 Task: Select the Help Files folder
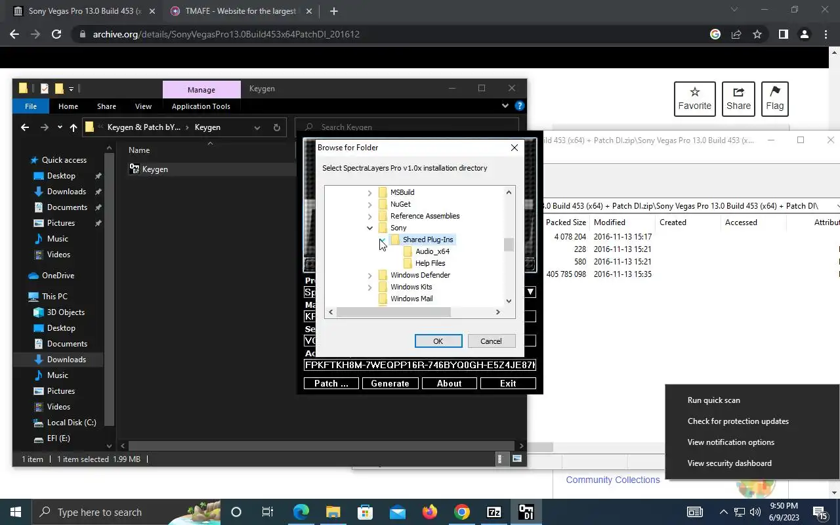click(x=430, y=263)
